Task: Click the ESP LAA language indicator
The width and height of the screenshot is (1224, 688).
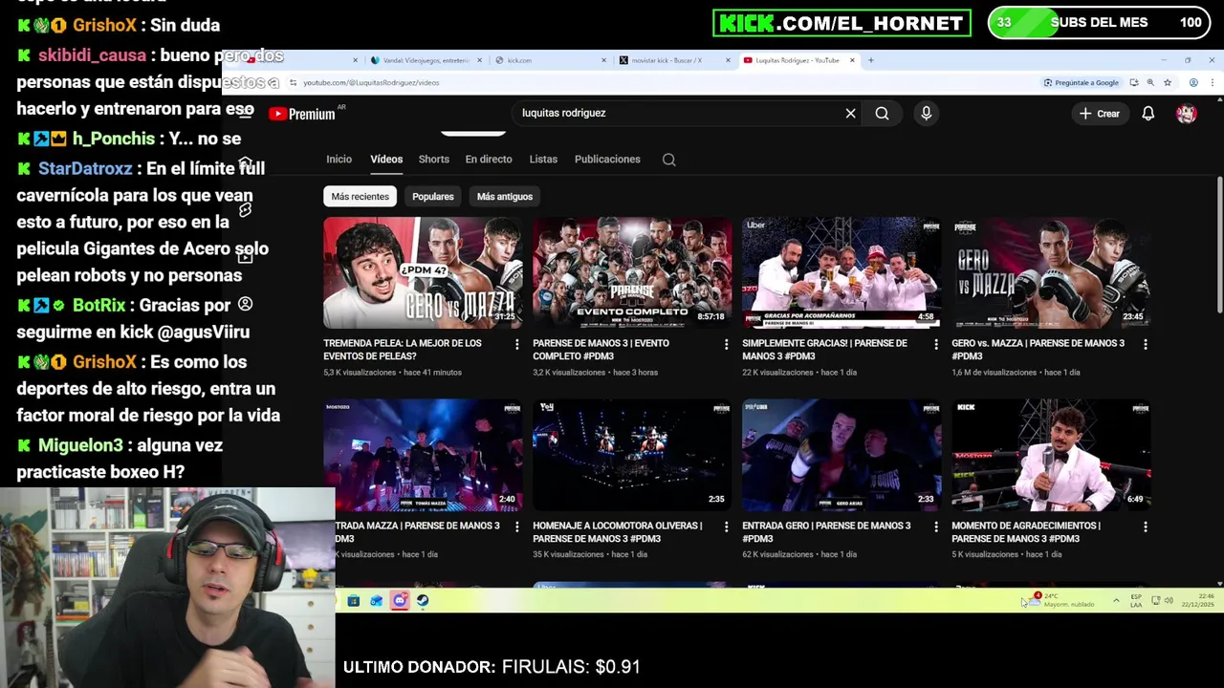Action: coord(1136,600)
